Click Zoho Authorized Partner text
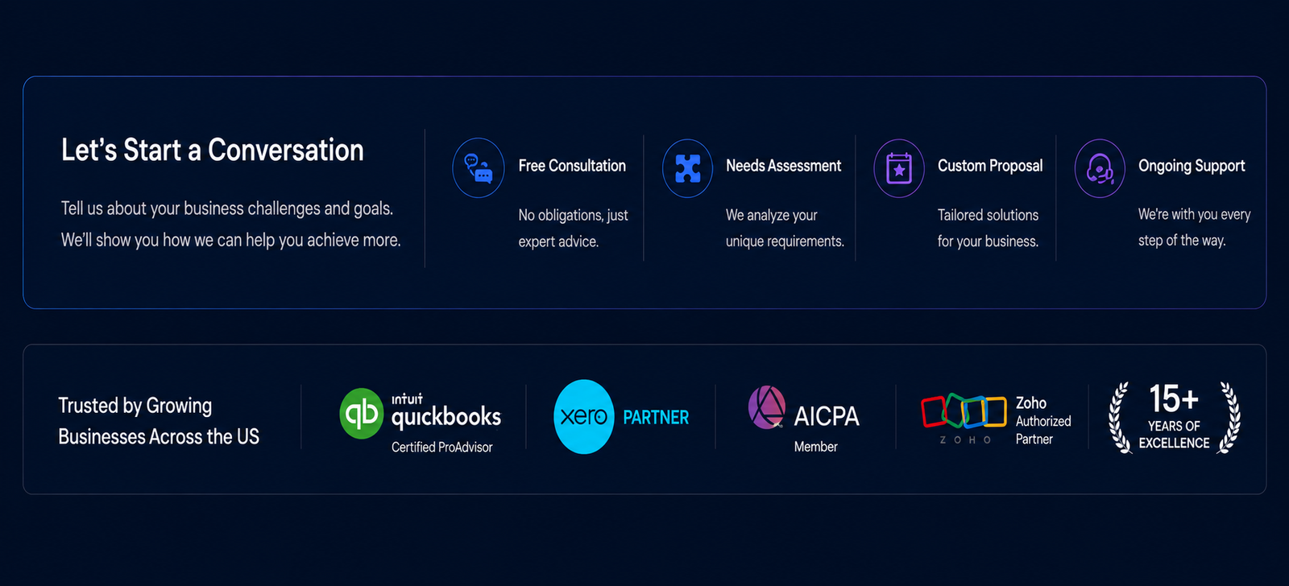Viewport: 1289px width, 586px height. coord(1043,420)
